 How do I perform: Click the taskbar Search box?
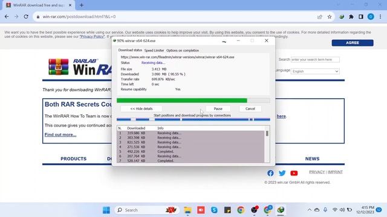pos(147,210)
